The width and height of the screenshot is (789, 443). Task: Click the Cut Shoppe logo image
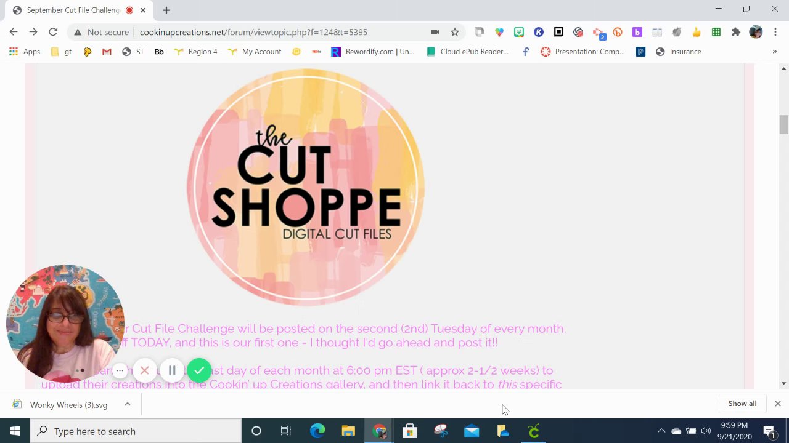[306, 187]
